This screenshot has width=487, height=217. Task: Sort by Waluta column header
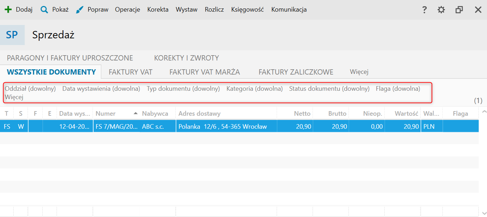click(431, 114)
